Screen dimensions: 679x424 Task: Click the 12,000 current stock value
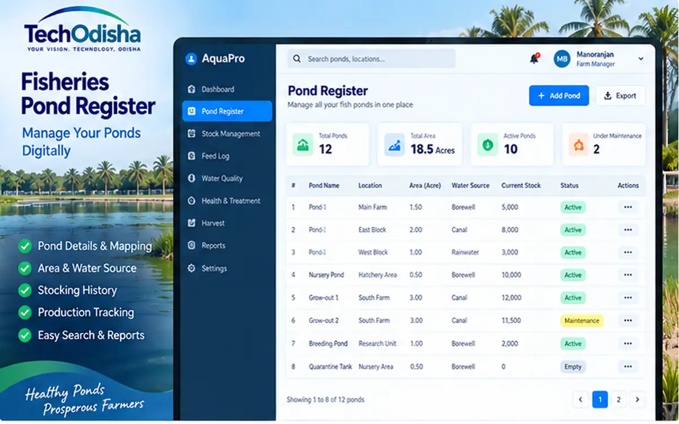click(512, 298)
